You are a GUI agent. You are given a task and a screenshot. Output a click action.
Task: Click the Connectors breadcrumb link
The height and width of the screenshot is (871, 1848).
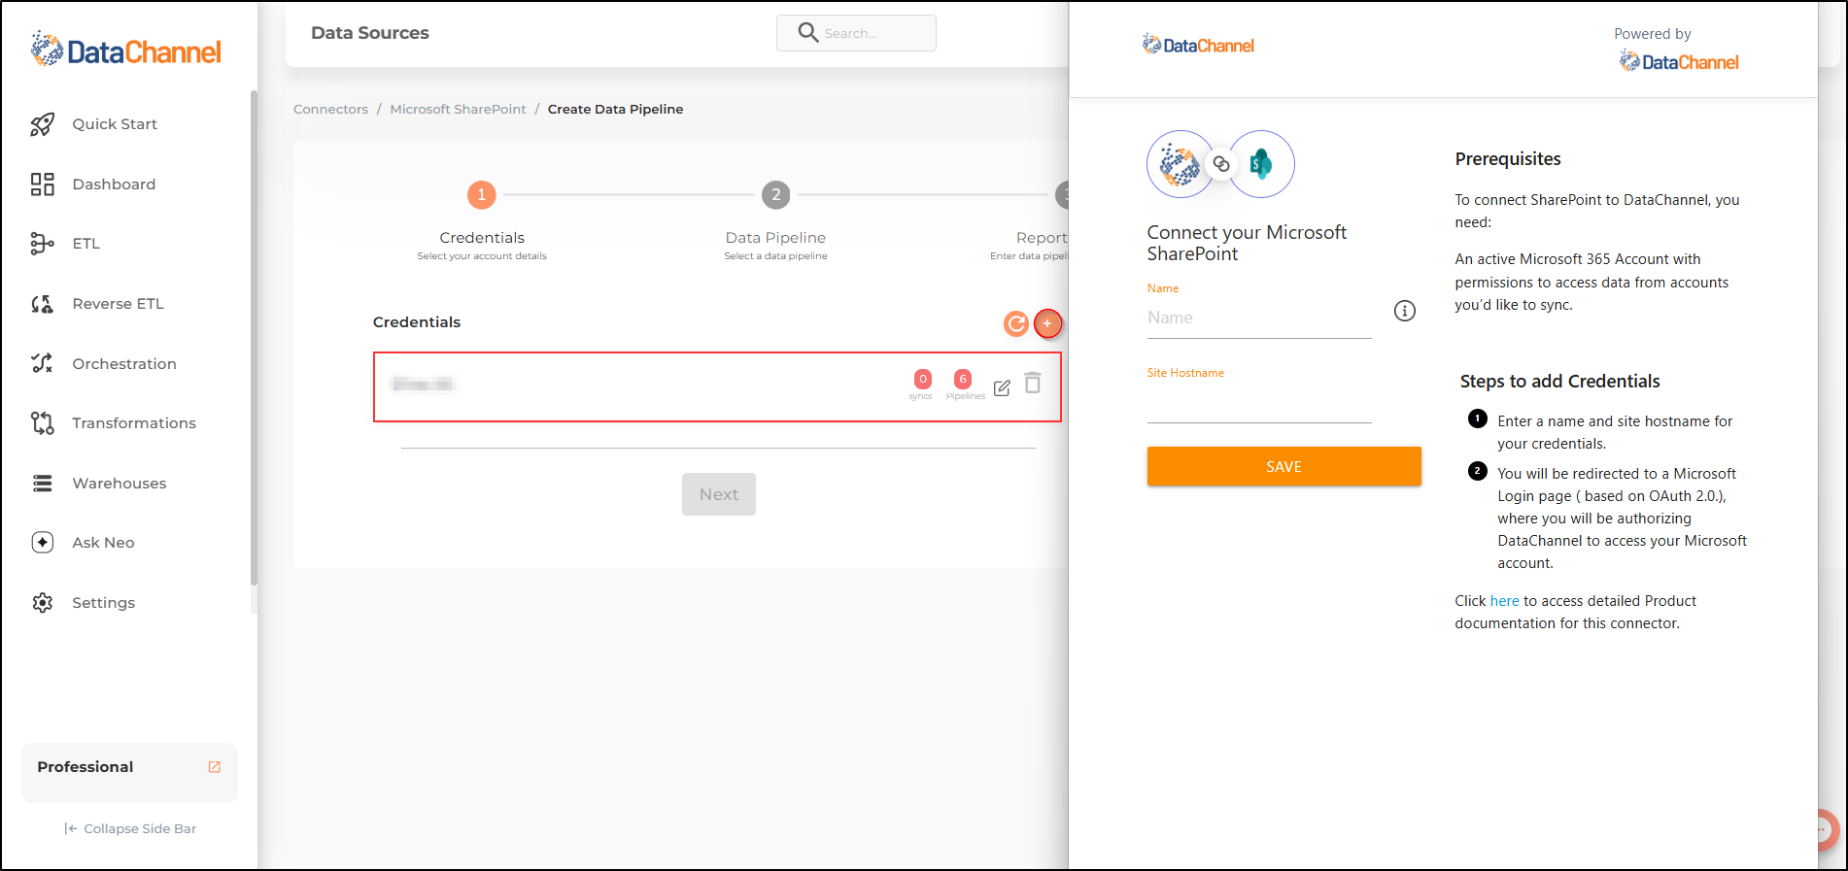coord(330,109)
